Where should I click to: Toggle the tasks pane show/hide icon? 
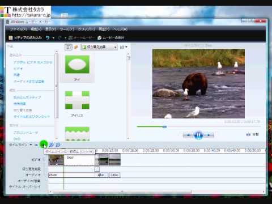(69, 47)
